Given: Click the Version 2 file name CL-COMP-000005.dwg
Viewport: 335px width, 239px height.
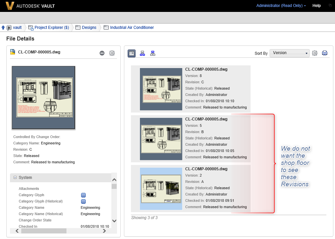Looking at the screenshot, I should click(x=206, y=169).
